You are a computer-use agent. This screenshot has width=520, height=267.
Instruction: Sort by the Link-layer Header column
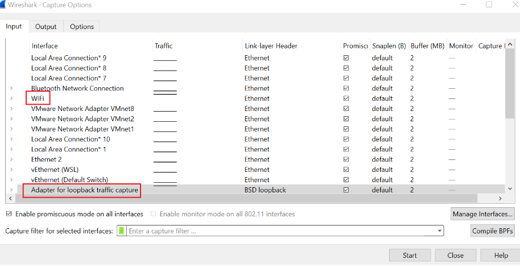(271, 46)
